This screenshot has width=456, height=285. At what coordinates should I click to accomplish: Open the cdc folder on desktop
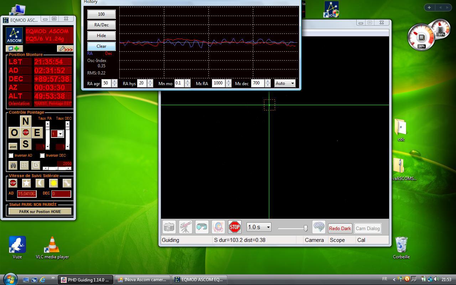(401, 130)
